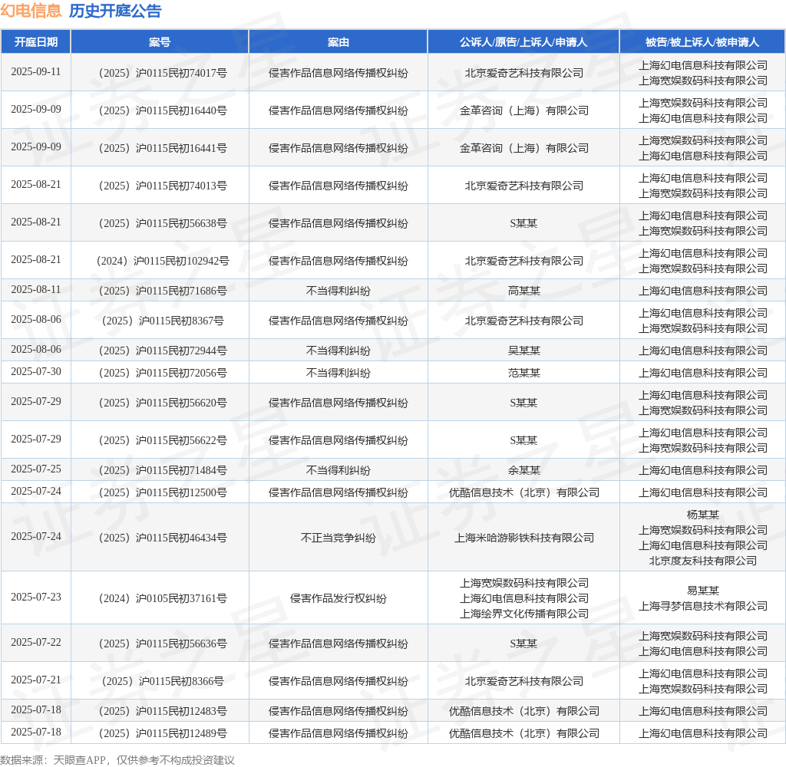The width and height of the screenshot is (786, 767).
Task: Click defendant 易某某
Action: (703, 591)
